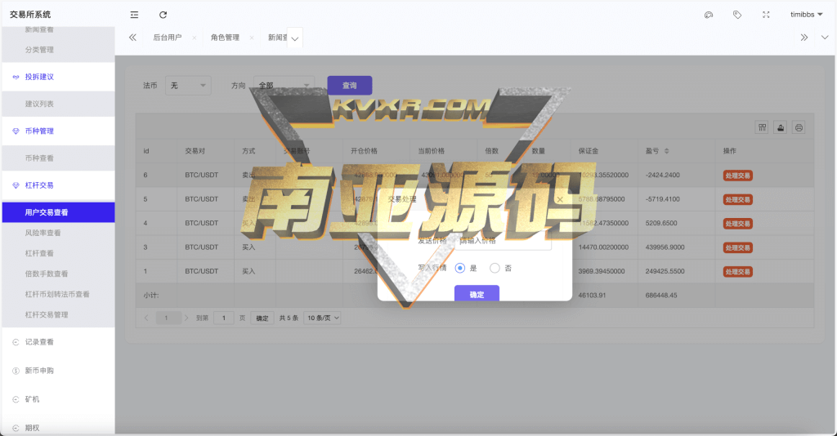This screenshot has width=837, height=436.
Task: Click the 查询 search button
Action: pos(350,85)
